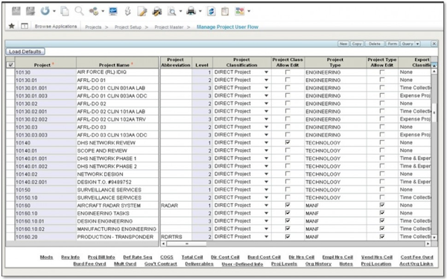Close the table panel with X button
The width and height of the screenshot is (447, 280).
tap(434, 44)
